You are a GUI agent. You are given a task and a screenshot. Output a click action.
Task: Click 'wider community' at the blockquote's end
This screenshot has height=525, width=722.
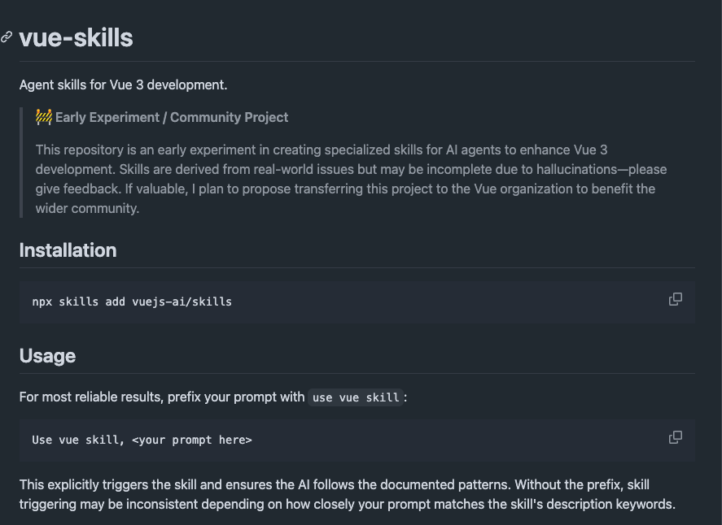(x=88, y=208)
